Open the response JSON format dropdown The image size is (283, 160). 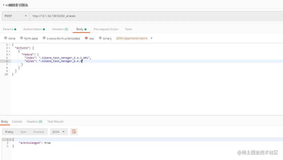point(59,132)
